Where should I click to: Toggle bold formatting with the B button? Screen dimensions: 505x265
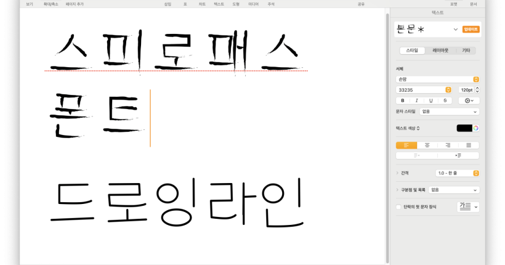(403, 100)
